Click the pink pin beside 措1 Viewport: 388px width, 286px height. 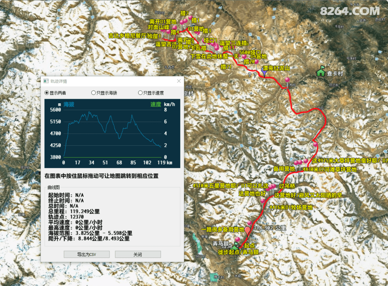pyautogui.click(x=190, y=18)
